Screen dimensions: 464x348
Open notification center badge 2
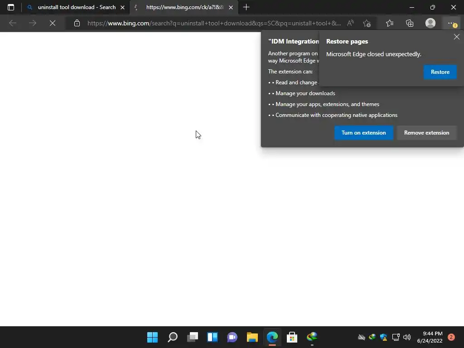pos(451,337)
